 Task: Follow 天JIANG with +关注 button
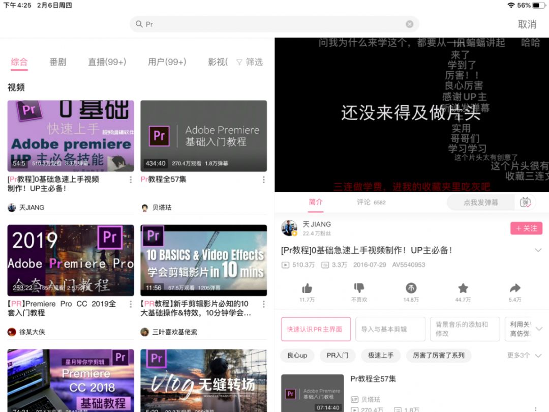(526, 228)
